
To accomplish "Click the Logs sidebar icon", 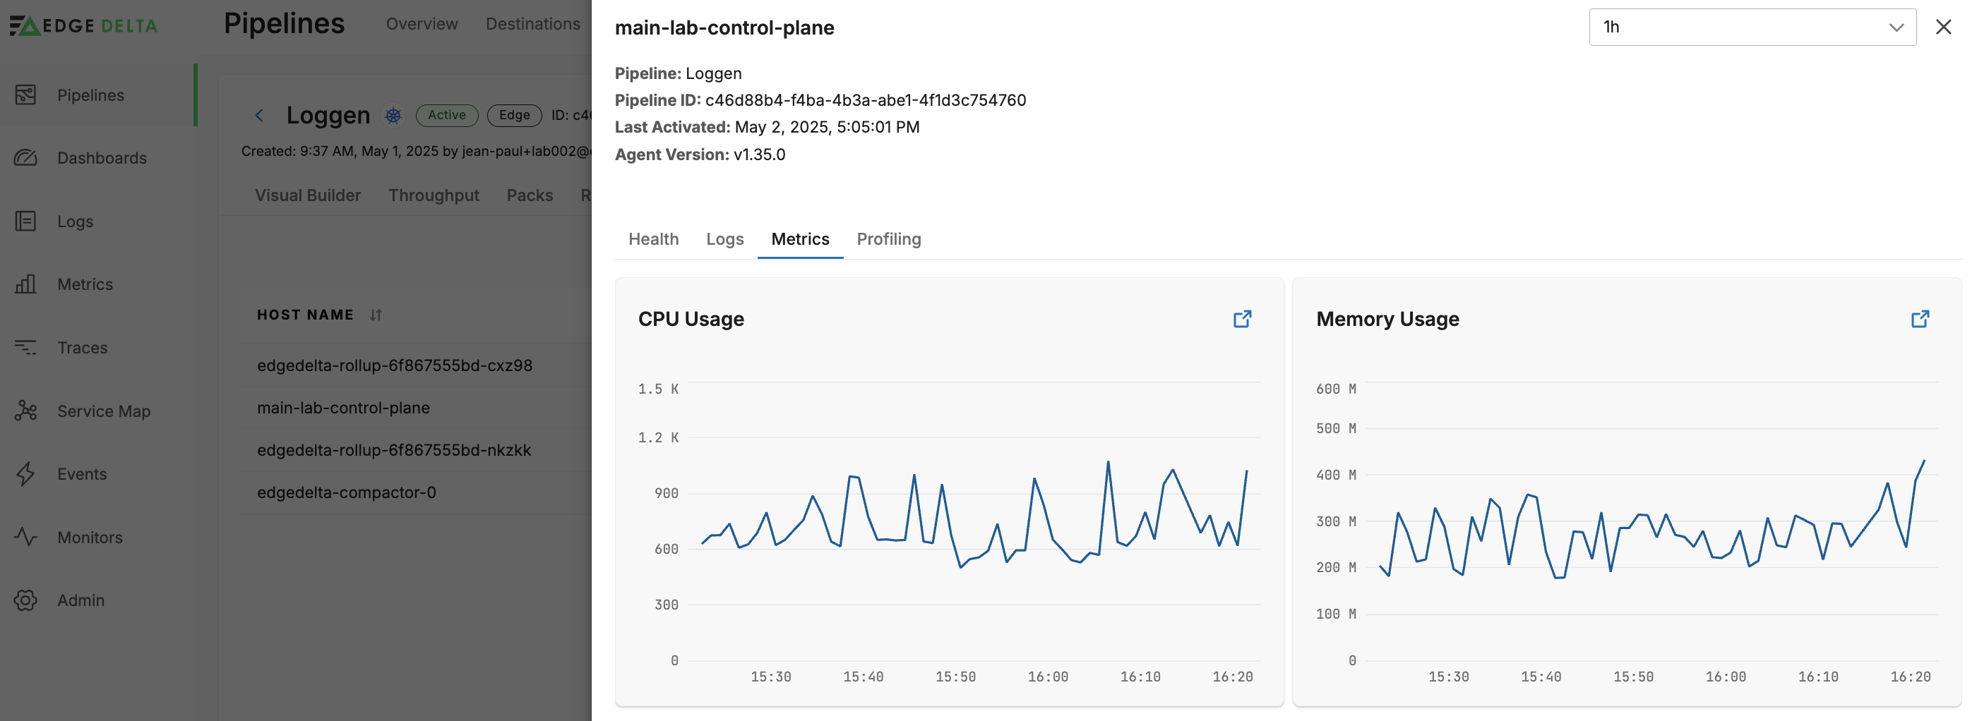I will (x=25, y=221).
